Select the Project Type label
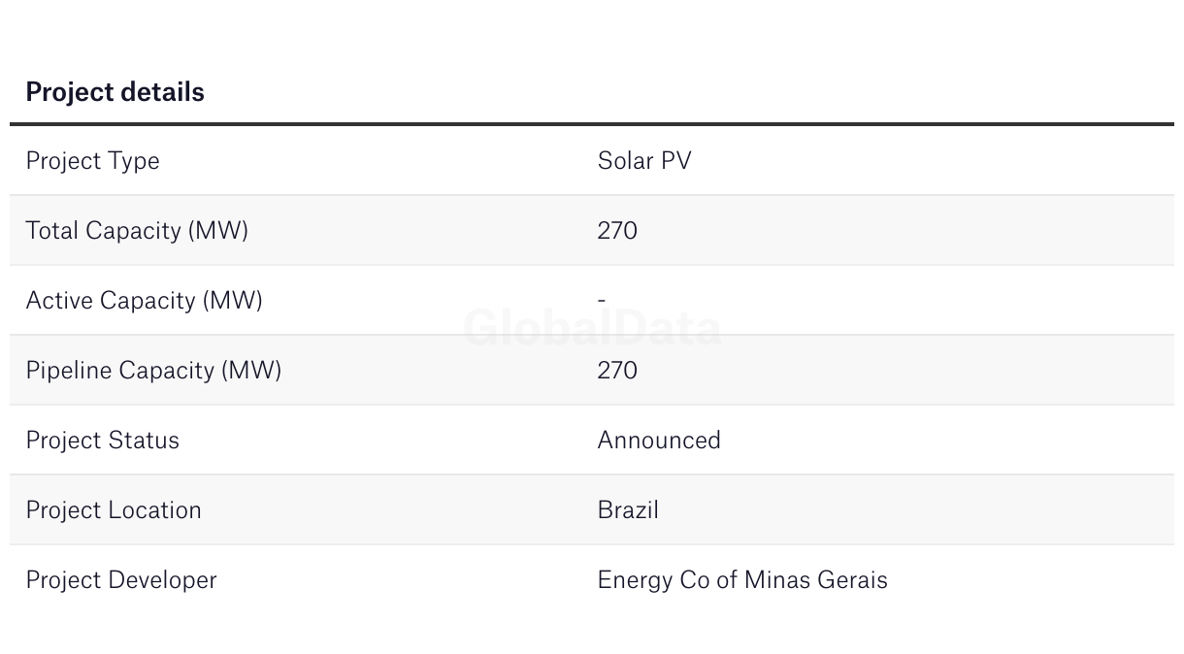Viewport: 1184px width, 654px height. pyautogui.click(x=92, y=161)
